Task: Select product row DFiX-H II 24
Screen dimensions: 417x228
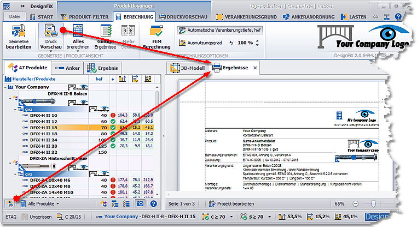Action: click(x=78, y=140)
